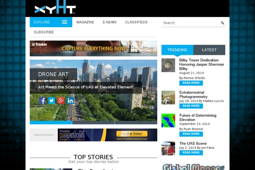Read more on Extraterrestrial Photogrammetry
This screenshot has height=170, width=255.
(191, 106)
